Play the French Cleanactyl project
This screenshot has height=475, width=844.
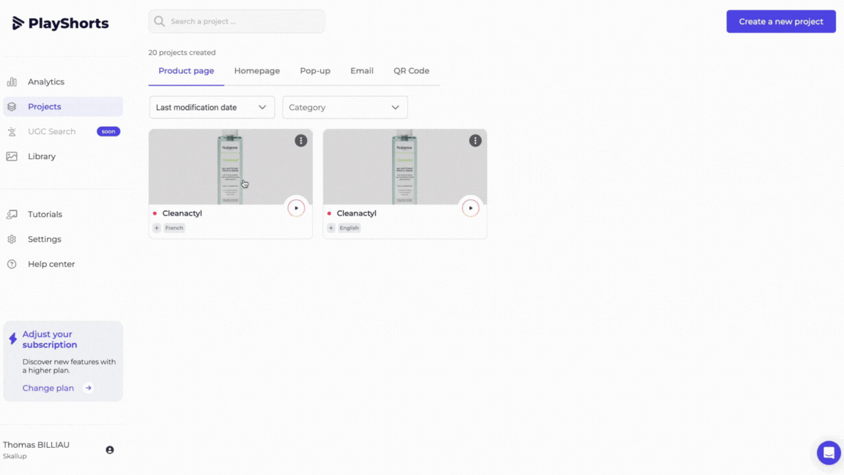click(296, 208)
